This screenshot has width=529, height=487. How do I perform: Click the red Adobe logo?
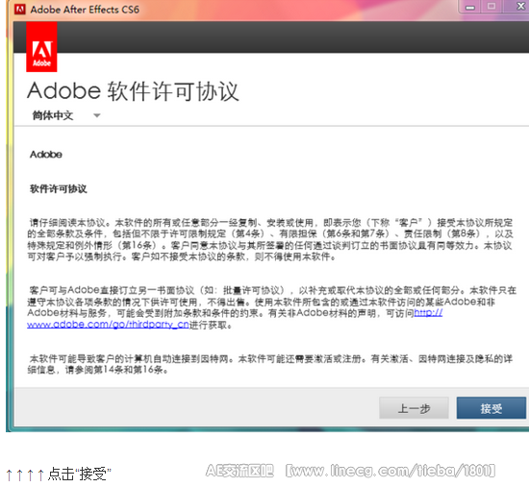click(x=41, y=47)
